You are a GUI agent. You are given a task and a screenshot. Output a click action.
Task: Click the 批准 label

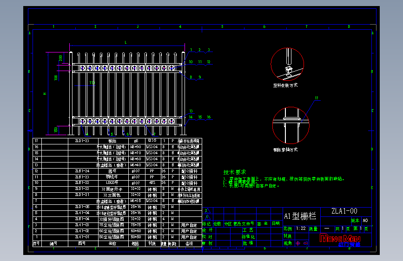coord(248,243)
